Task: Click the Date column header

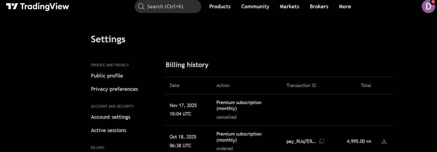Action: [x=175, y=86]
